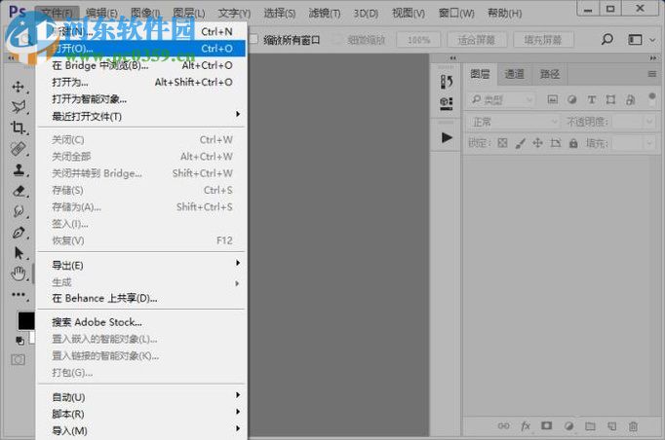Viewport: 665px width, 440px height.
Task: Choose 在 Bridge 中浏览(B)...
Action: pyautogui.click(x=141, y=65)
